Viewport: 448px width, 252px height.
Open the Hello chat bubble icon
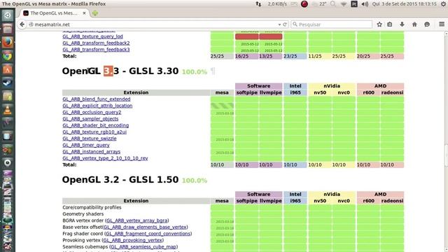pyautogui.click(x=427, y=24)
